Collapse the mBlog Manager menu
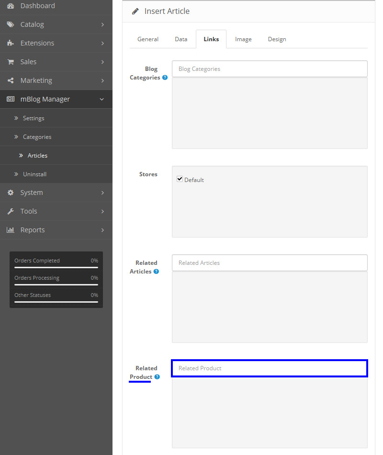Image resolution: width=383 pixels, height=455 pixels. pyautogui.click(x=101, y=99)
